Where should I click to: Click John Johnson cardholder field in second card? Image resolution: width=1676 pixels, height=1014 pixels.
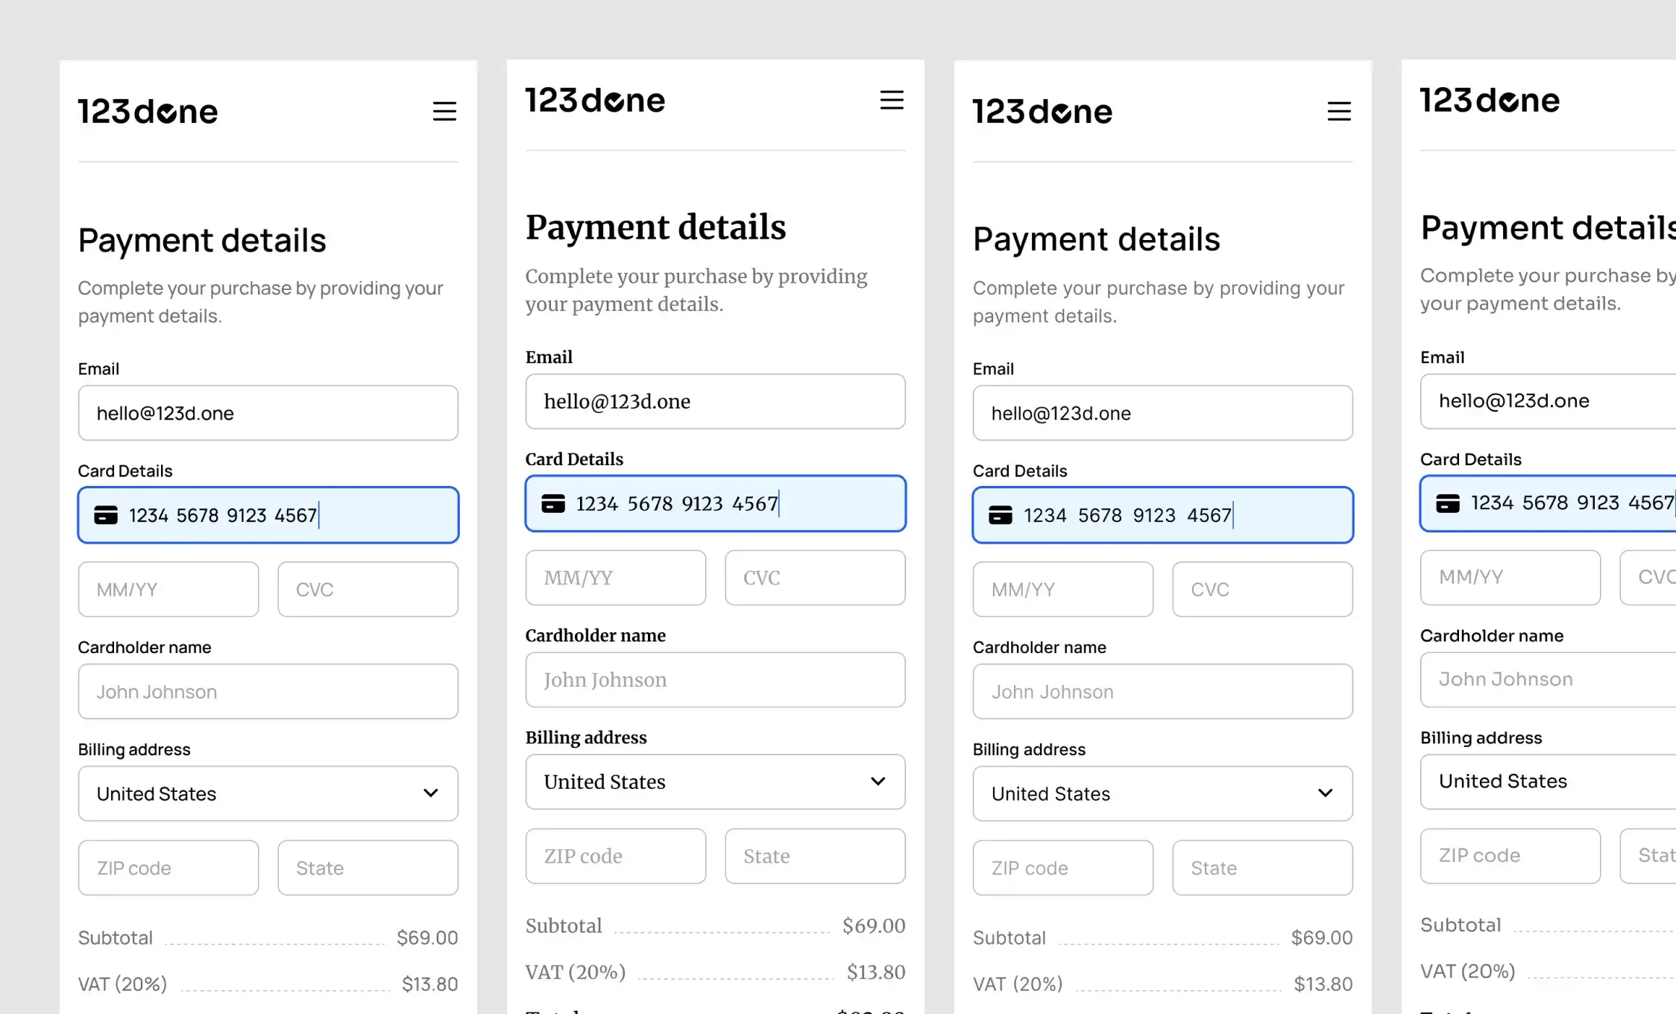(716, 680)
